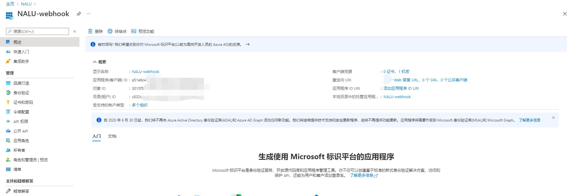Open the 0 证书, 1 机密 link
Viewport: 567px width, 196px height.
coord(396,72)
